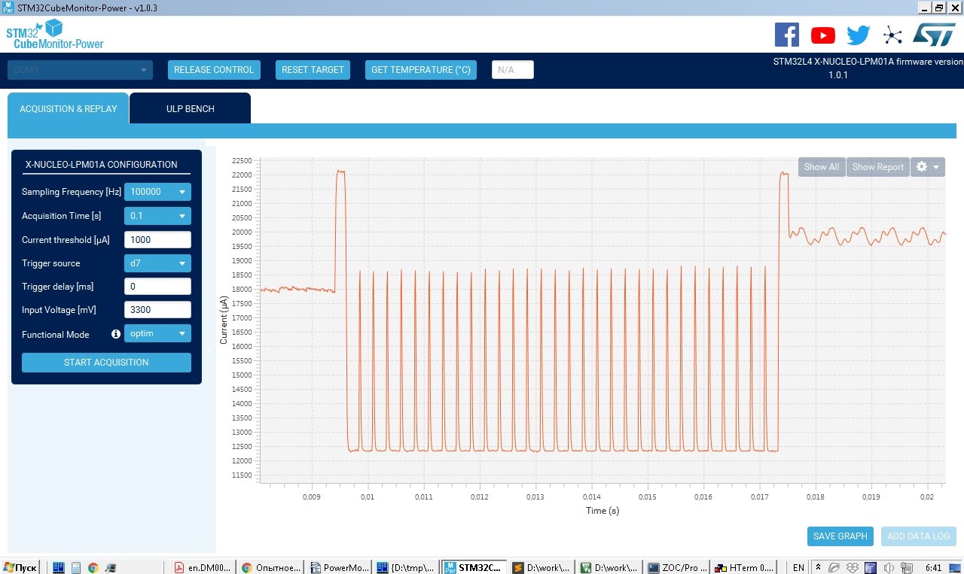The width and height of the screenshot is (964, 574).
Task: Open the Acquisition Time dropdown
Action: [157, 216]
